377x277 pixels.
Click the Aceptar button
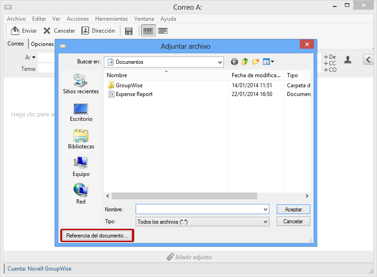tap(293, 209)
